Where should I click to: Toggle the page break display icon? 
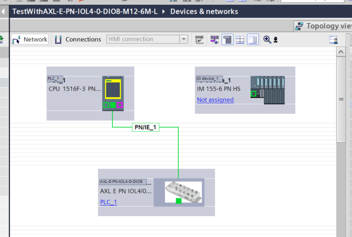(227, 39)
